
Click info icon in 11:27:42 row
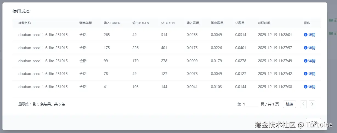click(305, 74)
